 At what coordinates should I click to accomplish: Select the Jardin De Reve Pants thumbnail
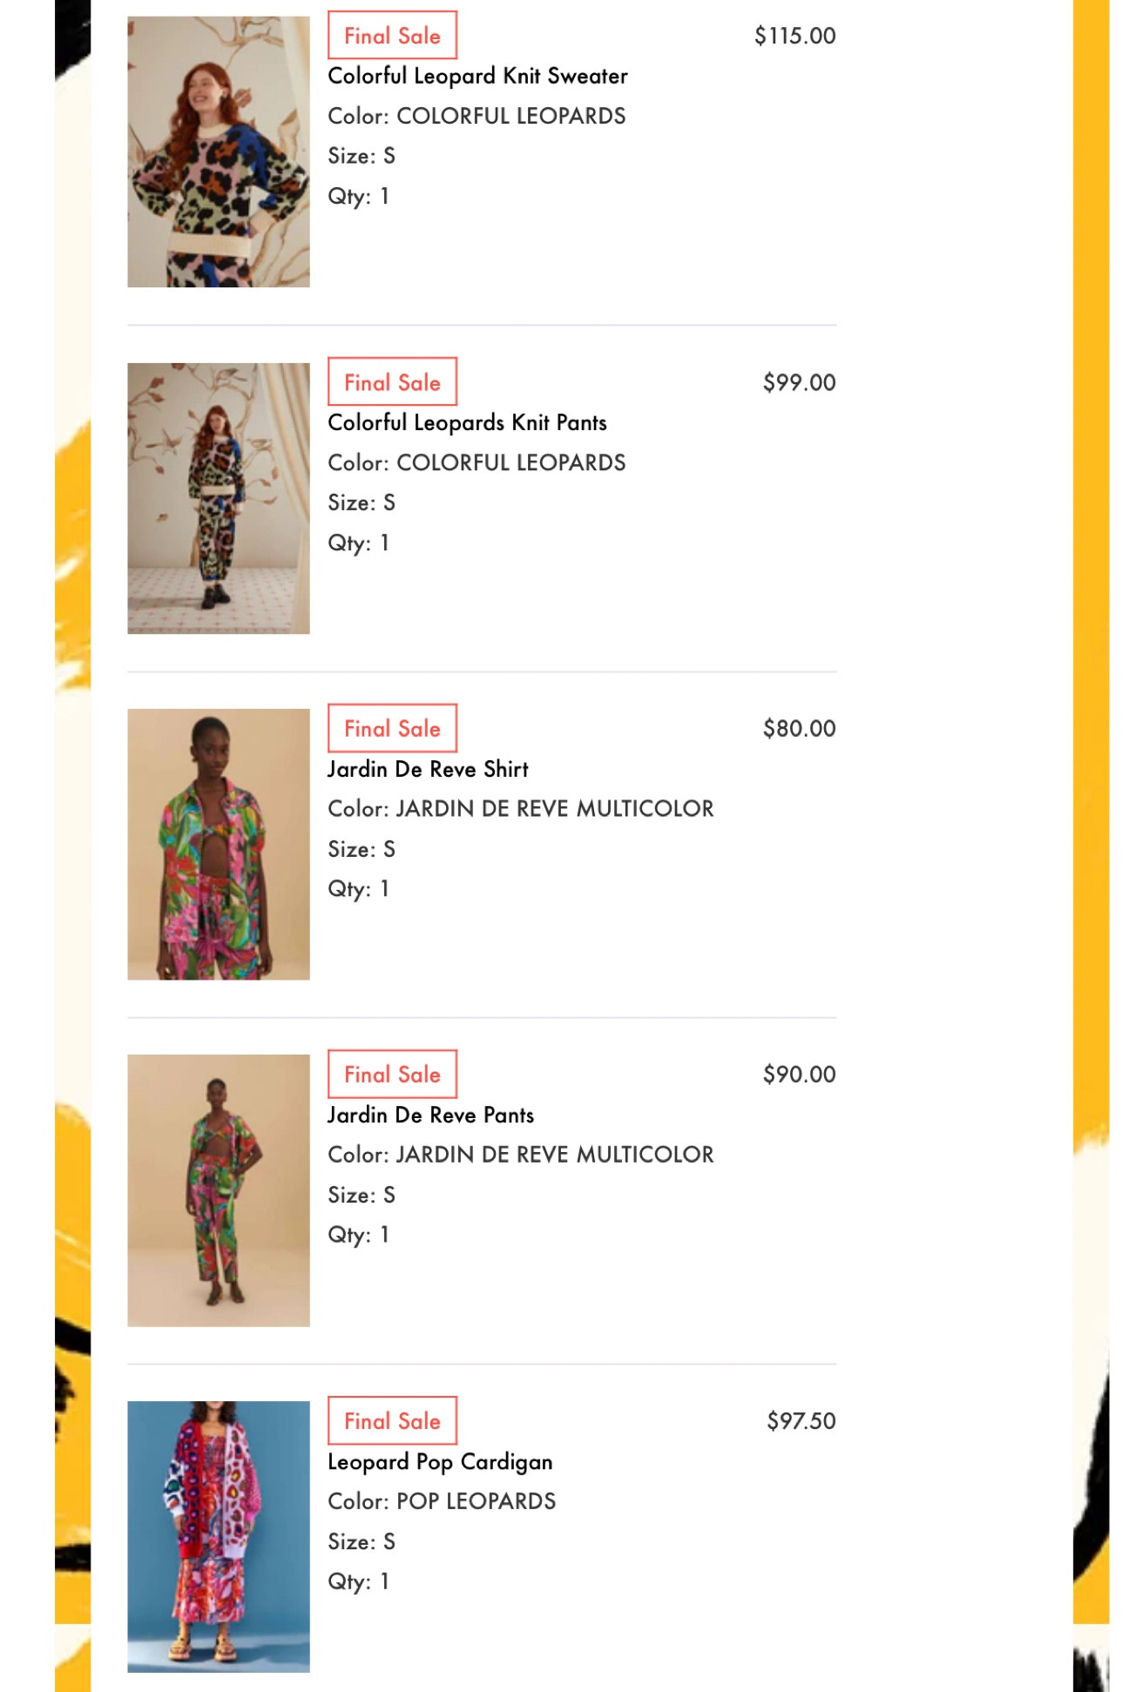click(x=218, y=1190)
